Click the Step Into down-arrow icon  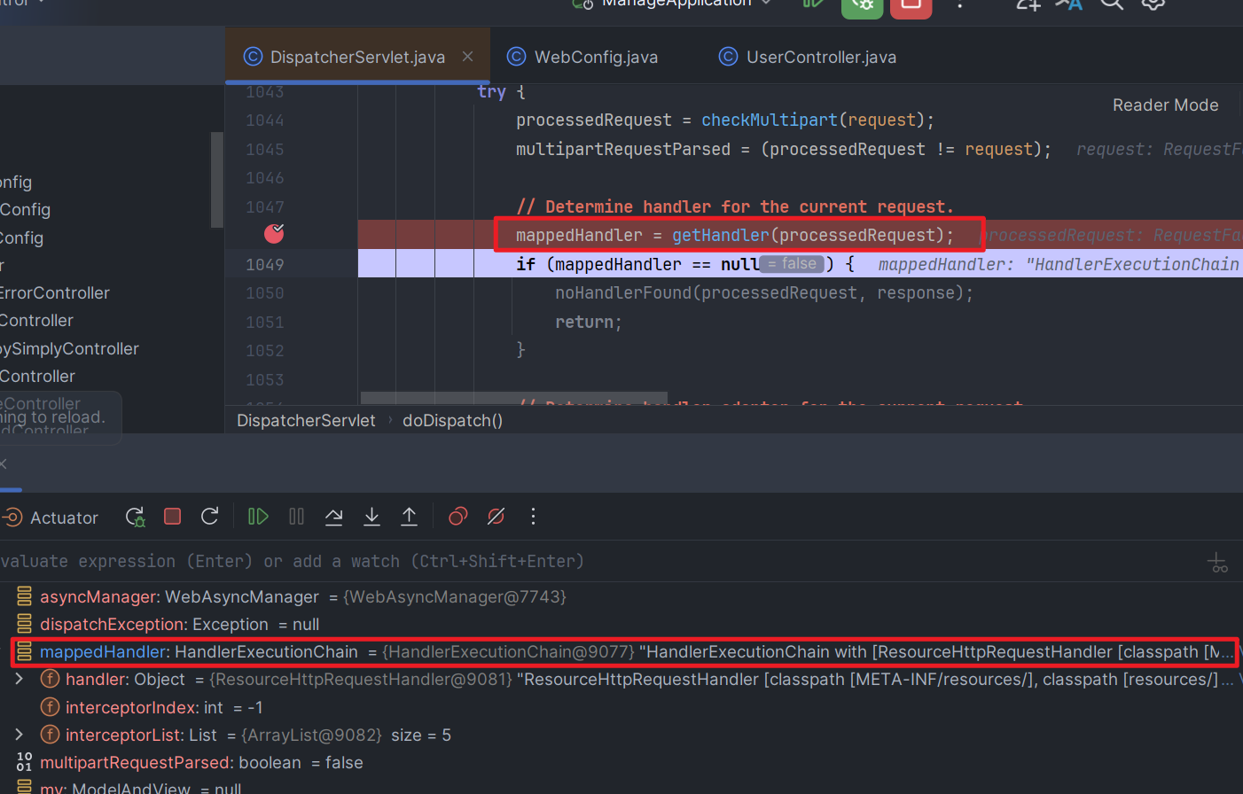pyautogui.click(x=371, y=517)
